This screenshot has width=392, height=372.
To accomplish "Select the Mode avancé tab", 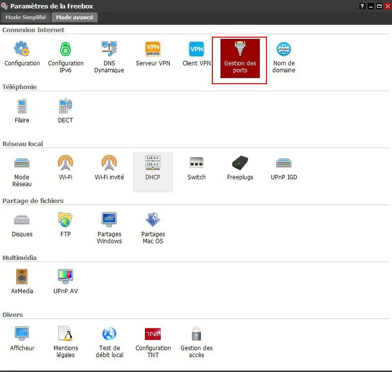I will tap(74, 17).
